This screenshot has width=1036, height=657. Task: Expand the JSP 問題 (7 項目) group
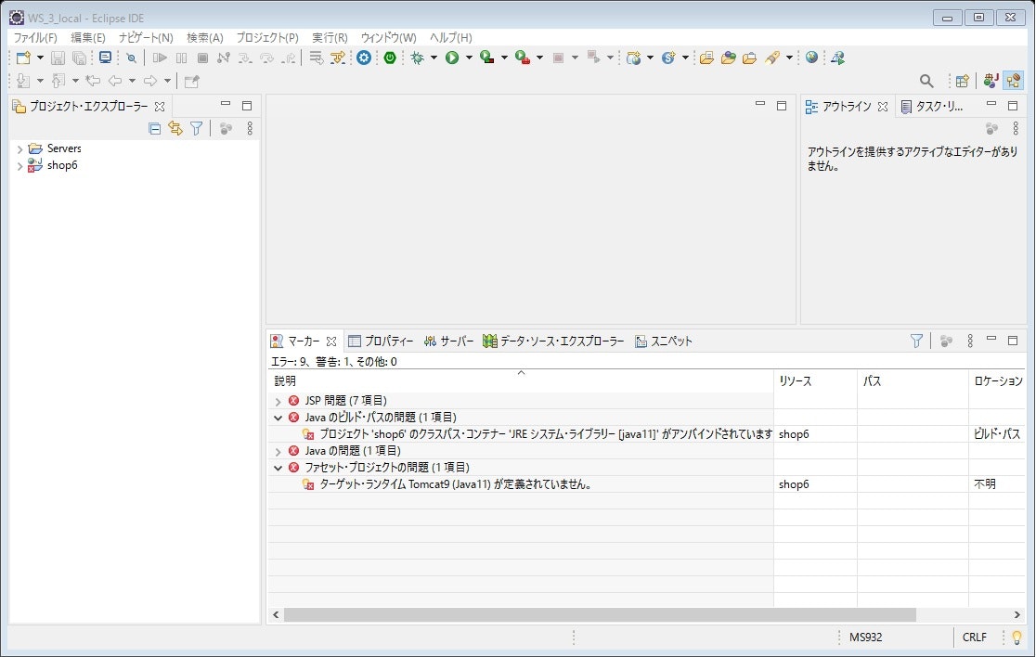coord(278,401)
